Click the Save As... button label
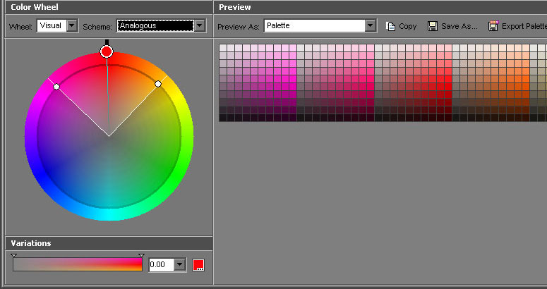The width and height of the screenshot is (547, 289). [x=459, y=26]
